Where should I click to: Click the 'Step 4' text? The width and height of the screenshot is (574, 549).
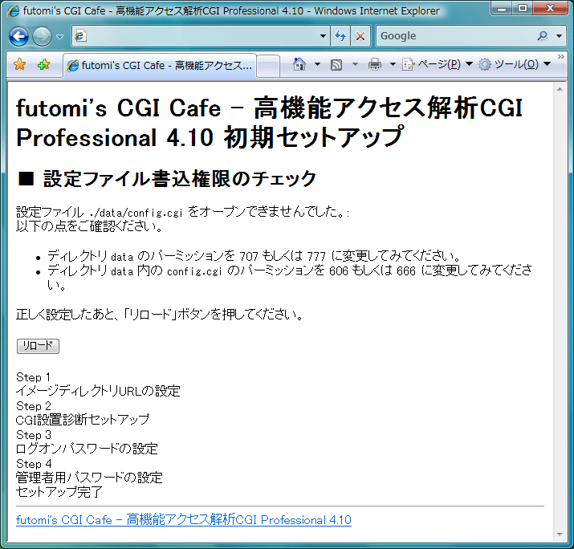[x=34, y=464]
